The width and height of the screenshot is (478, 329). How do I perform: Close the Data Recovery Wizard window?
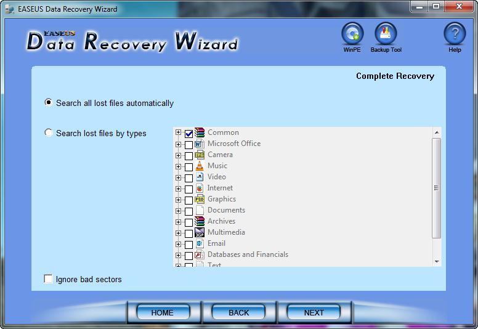[x=459, y=6]
